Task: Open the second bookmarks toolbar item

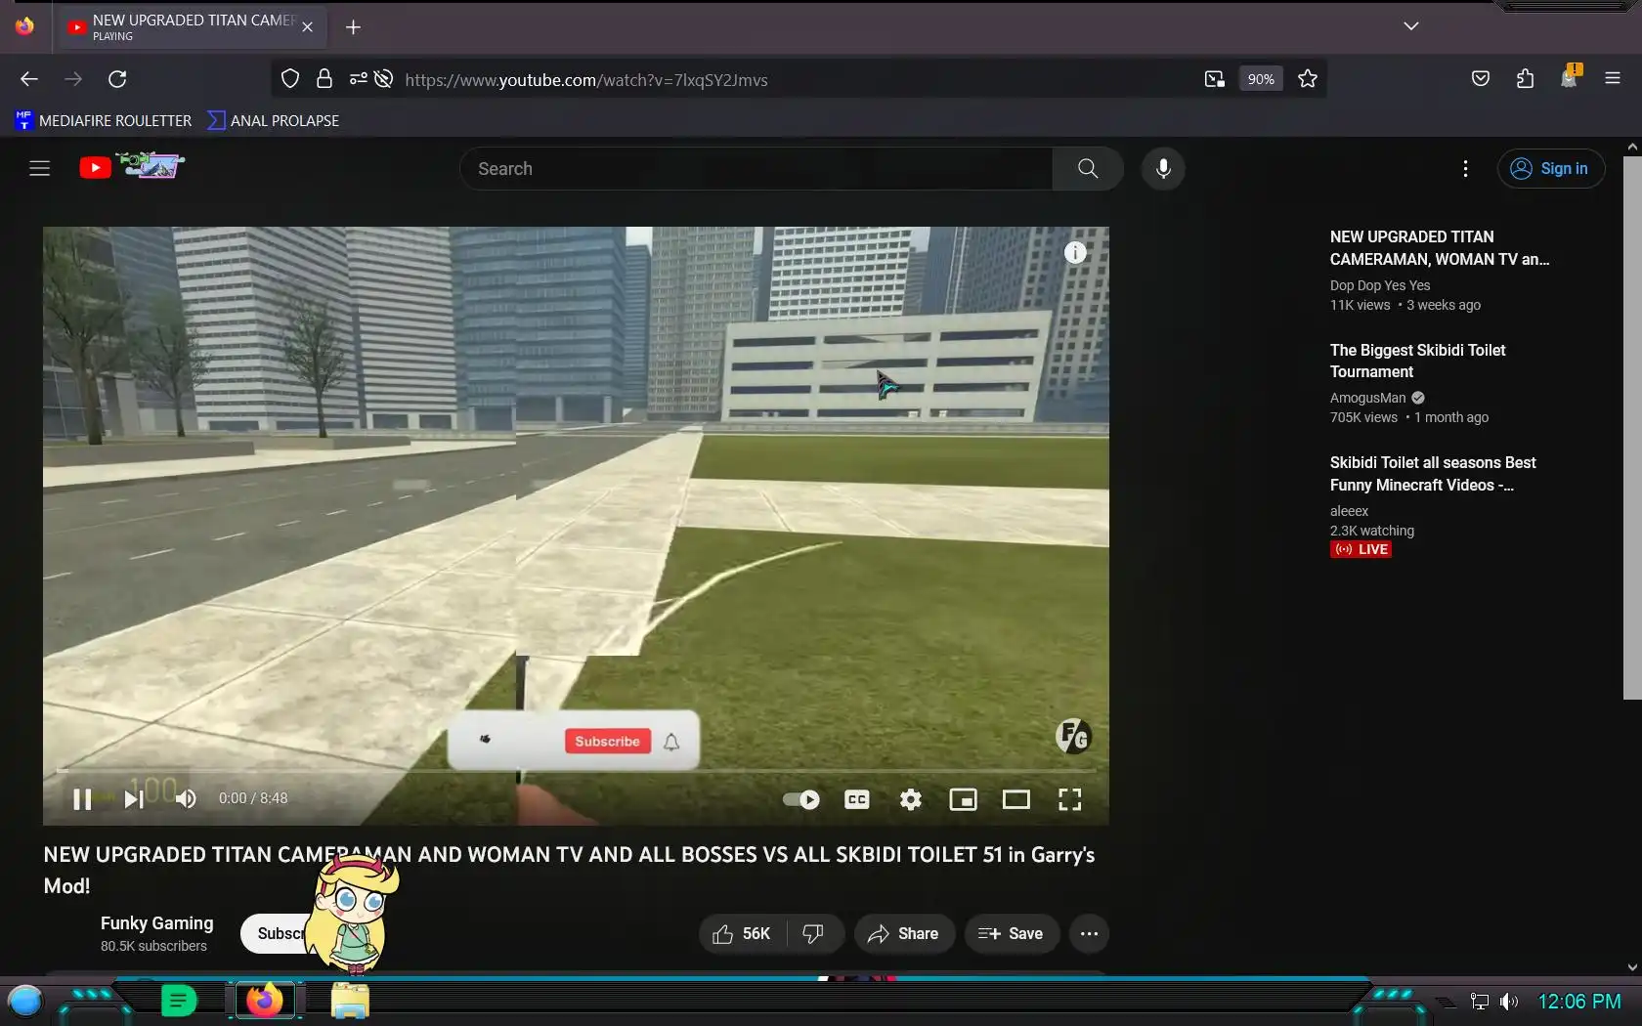Action: pos(274,120)
